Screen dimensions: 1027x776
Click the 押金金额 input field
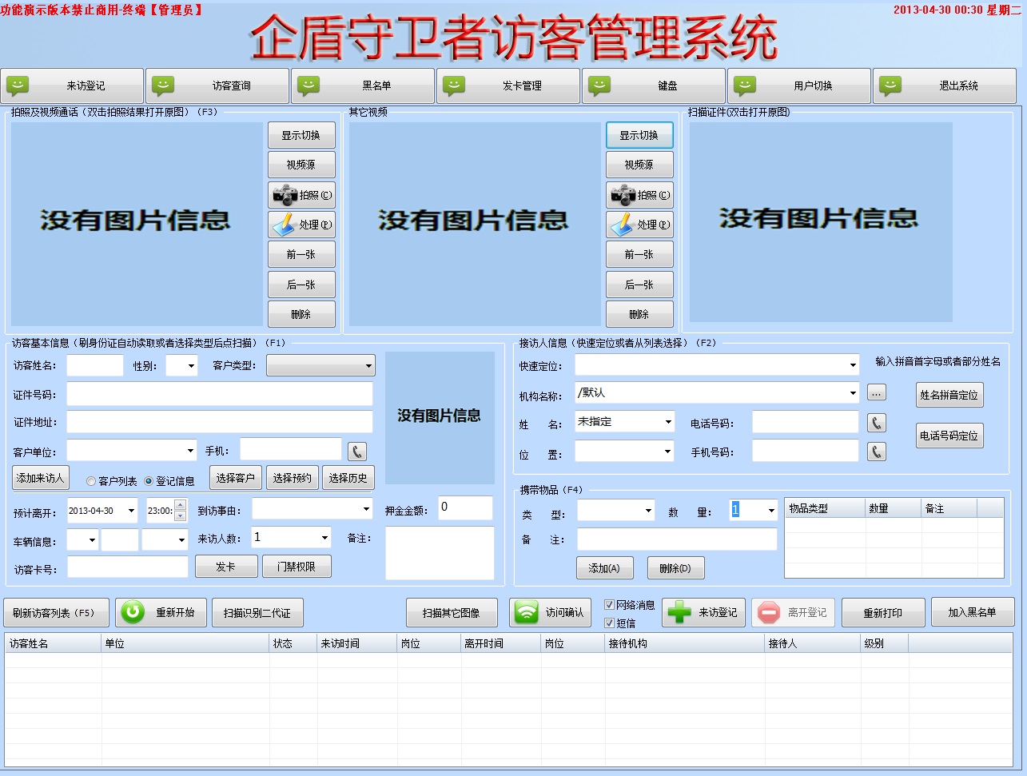[x=465, y=508]
